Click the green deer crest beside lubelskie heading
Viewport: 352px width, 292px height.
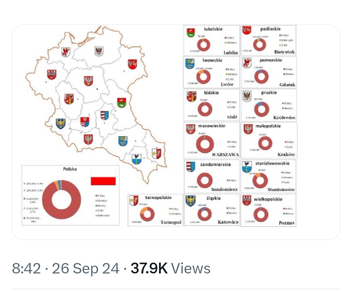pyautogui.click(x=190, y=33)
